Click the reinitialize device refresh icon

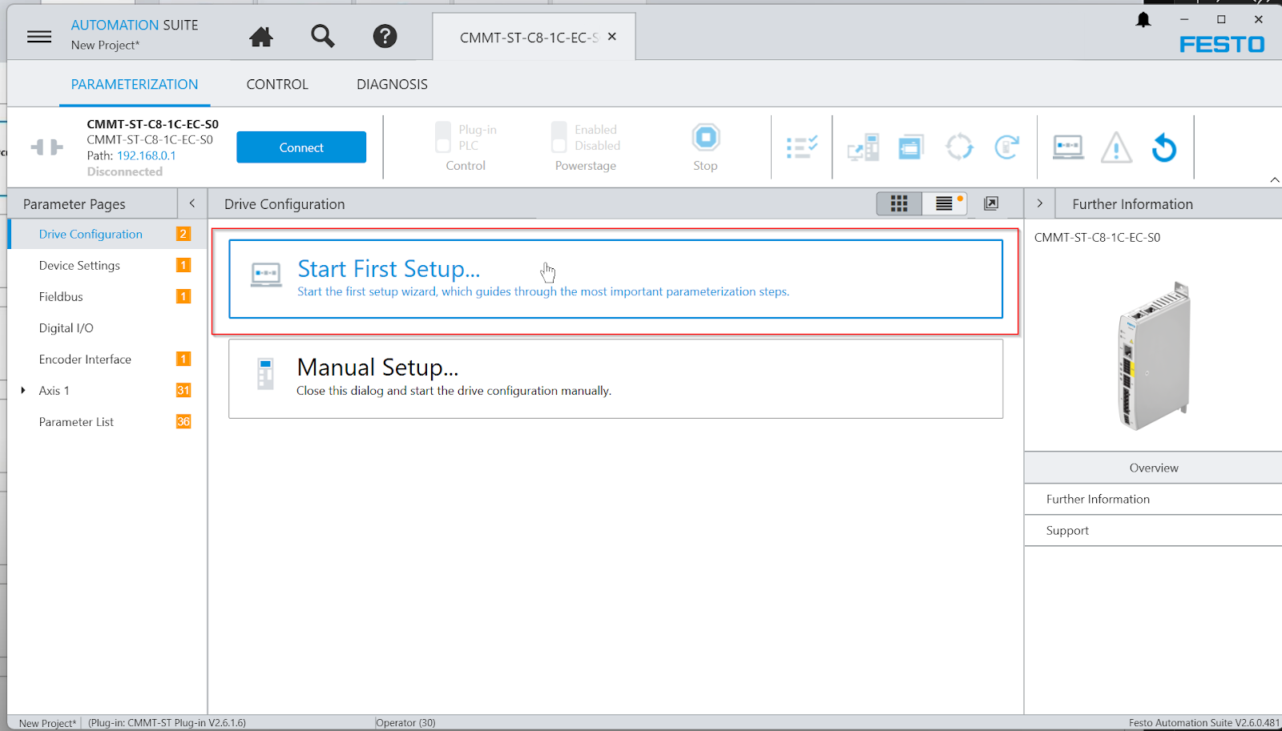pos(1006,147)
